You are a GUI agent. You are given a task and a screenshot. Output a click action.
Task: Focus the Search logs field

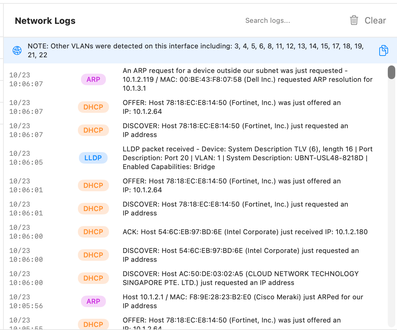coord(268,20)
